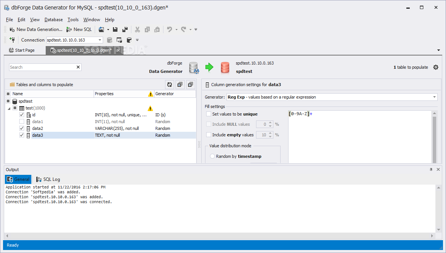Uncheck the id column checkbox
Viewport: 446px width, 253px height.
(x=22, y=114)
